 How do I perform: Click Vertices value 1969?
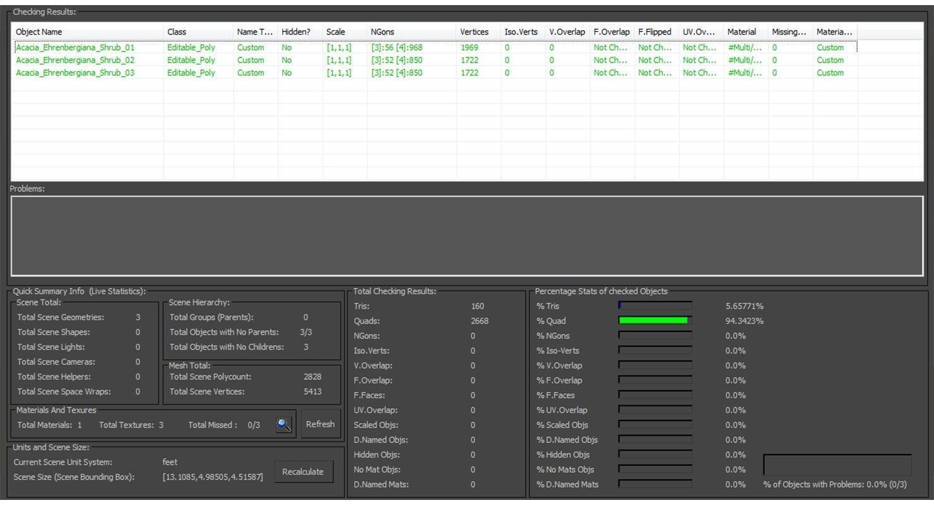point(470,47)
